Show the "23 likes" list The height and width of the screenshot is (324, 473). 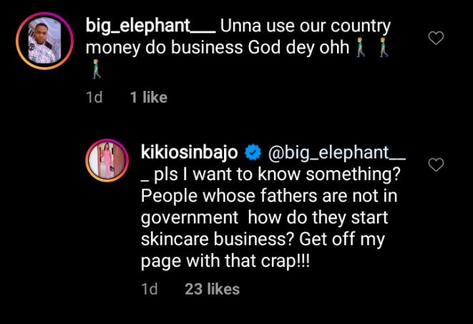(212, 289)
